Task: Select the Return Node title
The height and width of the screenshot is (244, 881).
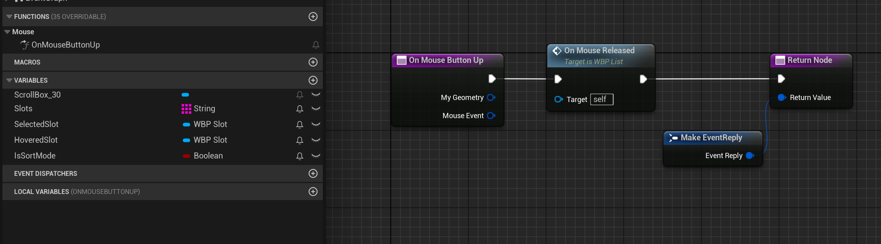Action: pos(809,60)
